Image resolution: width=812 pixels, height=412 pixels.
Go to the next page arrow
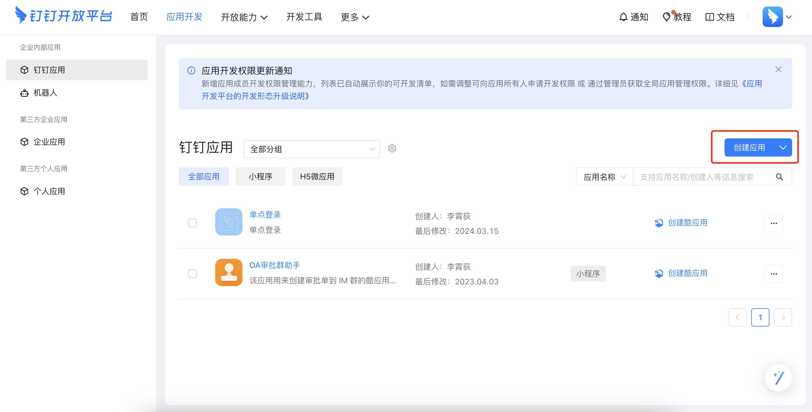783,317
